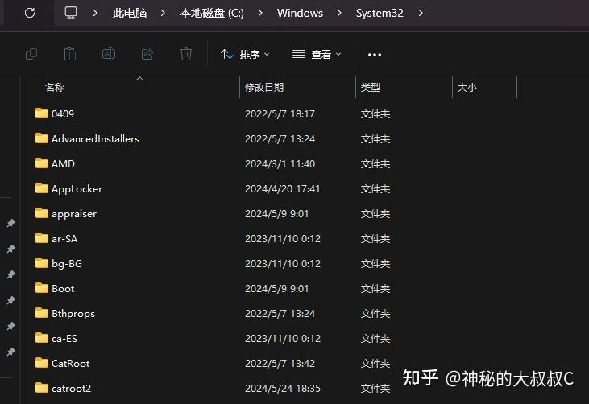Expand chevron after System32 breadcrumb

[x=421, y=13]
